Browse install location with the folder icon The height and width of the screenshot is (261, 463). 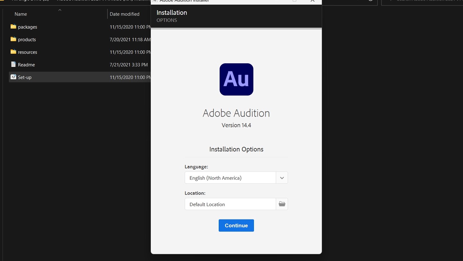click(282, 204)
